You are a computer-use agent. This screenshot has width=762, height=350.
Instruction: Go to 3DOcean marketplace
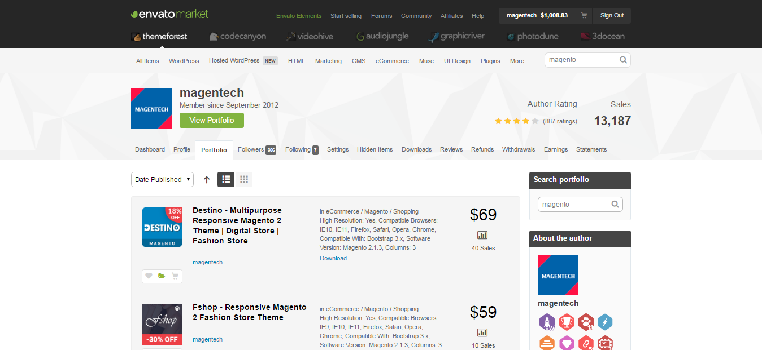(x=602, y=36)
